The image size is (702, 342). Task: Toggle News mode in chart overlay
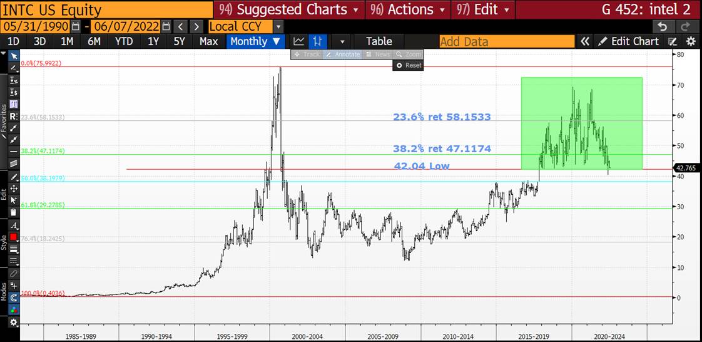tap(377, 54)
